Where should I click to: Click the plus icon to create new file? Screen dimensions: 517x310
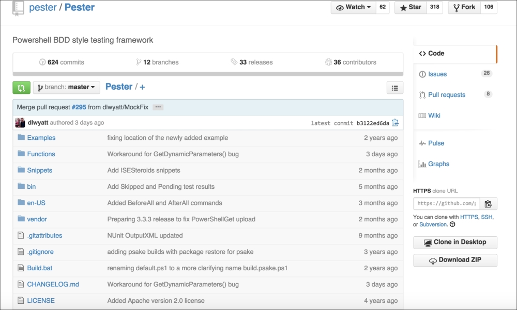click(x=142, y=87)
